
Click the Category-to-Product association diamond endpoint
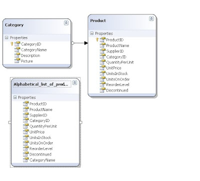(x=72, y=43)
